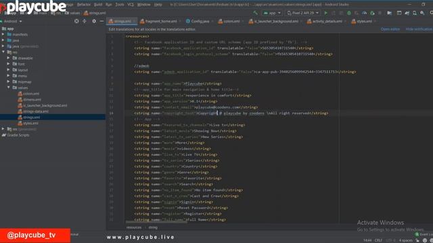
Task: Hide the project panel with minus icon
Action: point(101,21)
